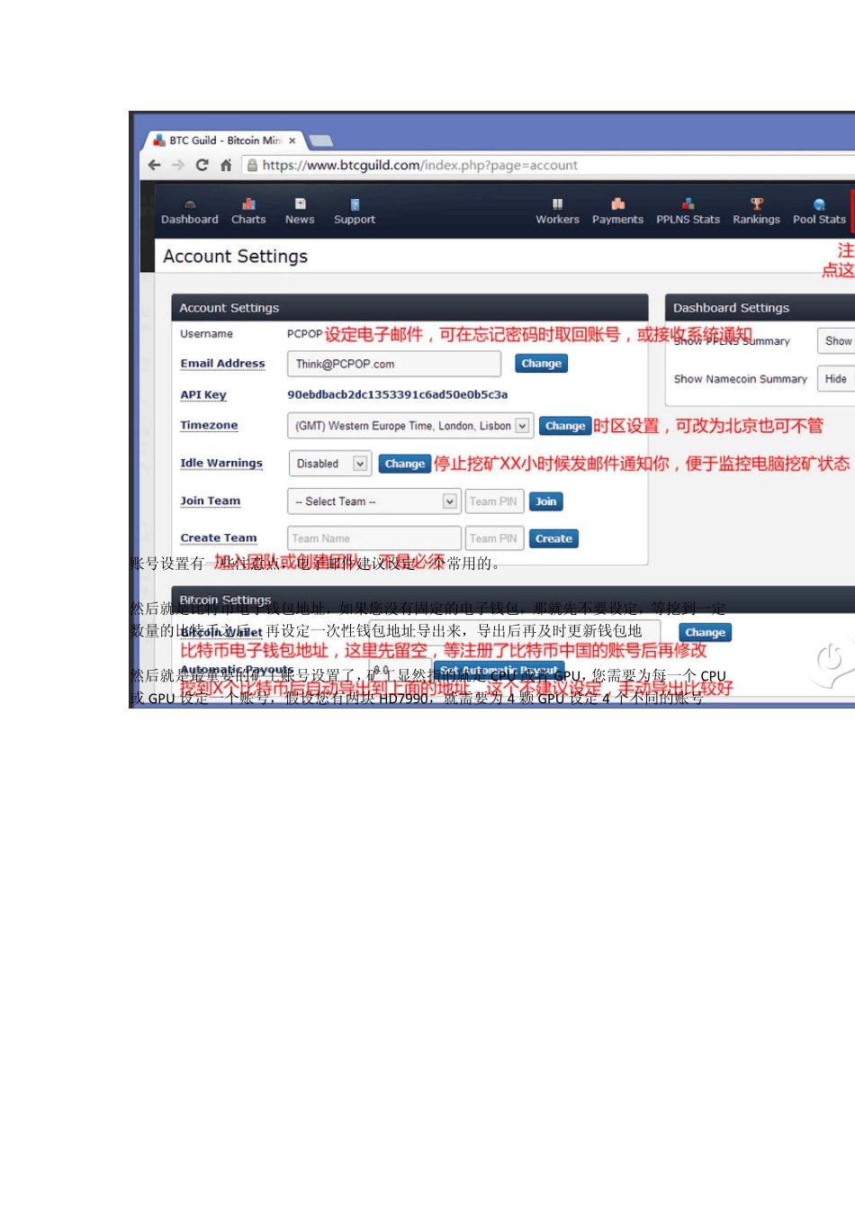Click the PCPOP username text

pyautogui.click(x=304, y=334)
